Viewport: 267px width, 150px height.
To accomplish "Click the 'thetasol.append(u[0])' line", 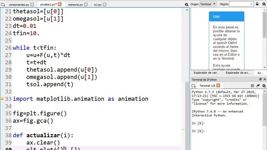I will (62, 70).
